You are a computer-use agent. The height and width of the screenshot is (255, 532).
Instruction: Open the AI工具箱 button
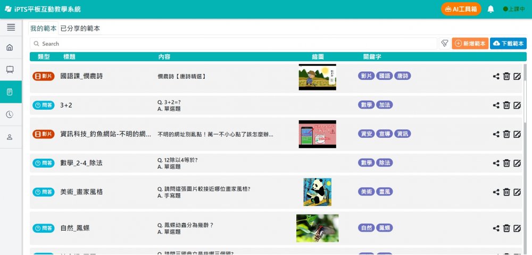(x=461, y=9)
